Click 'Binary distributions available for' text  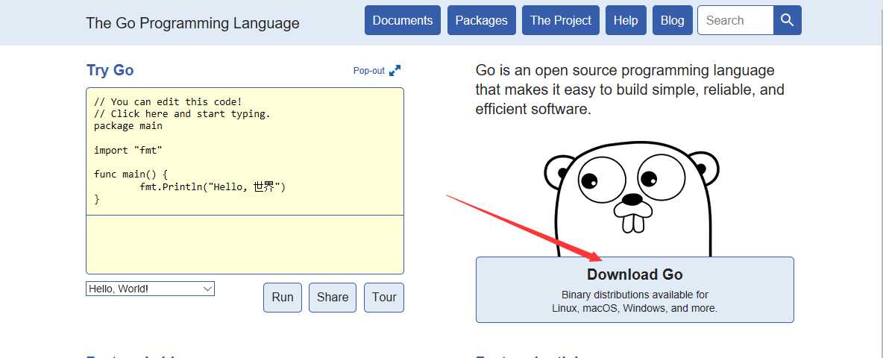(x=635, y=295)
